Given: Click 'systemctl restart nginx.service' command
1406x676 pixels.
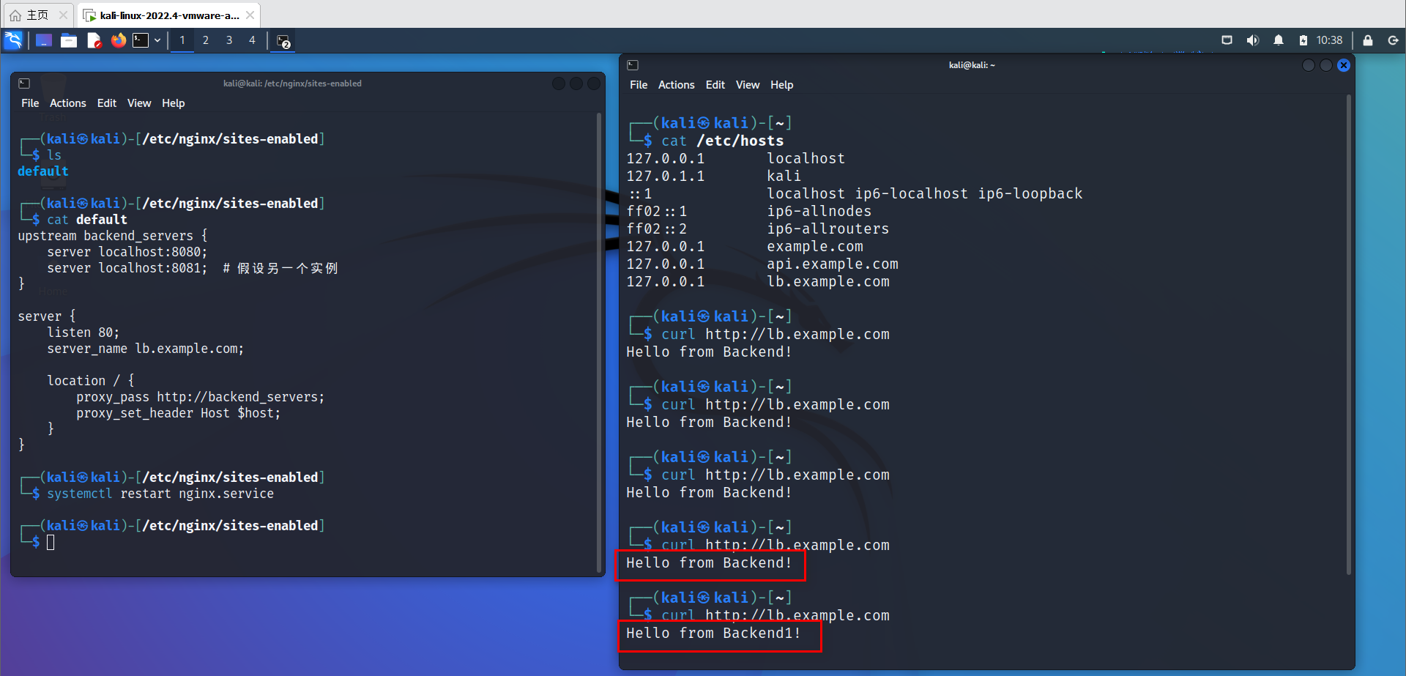Looking at the screenshot, I should [160, 494].
